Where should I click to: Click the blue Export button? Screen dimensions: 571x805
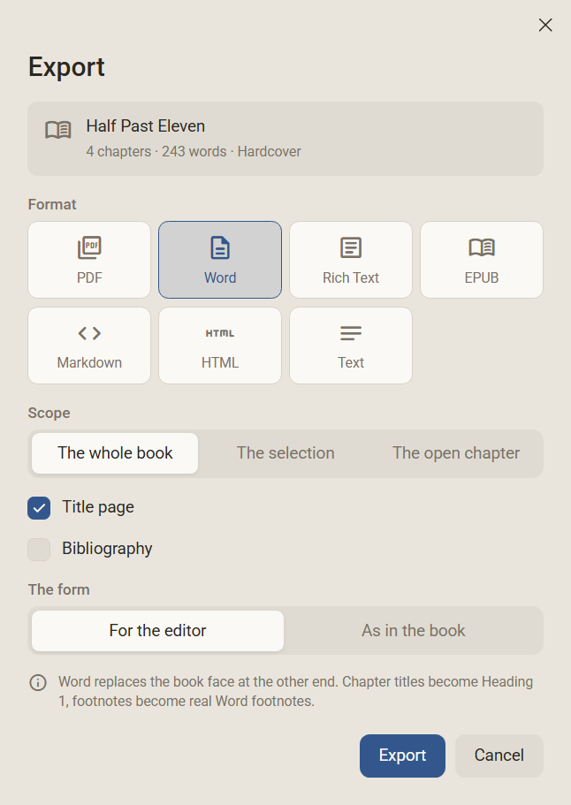point(402,756)
